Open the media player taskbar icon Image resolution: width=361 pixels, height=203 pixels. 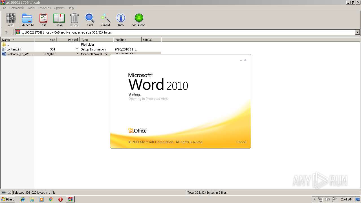tap(41, 199)
